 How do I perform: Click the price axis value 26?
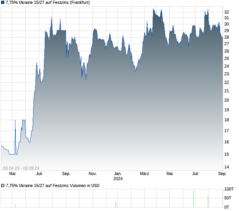227,51
